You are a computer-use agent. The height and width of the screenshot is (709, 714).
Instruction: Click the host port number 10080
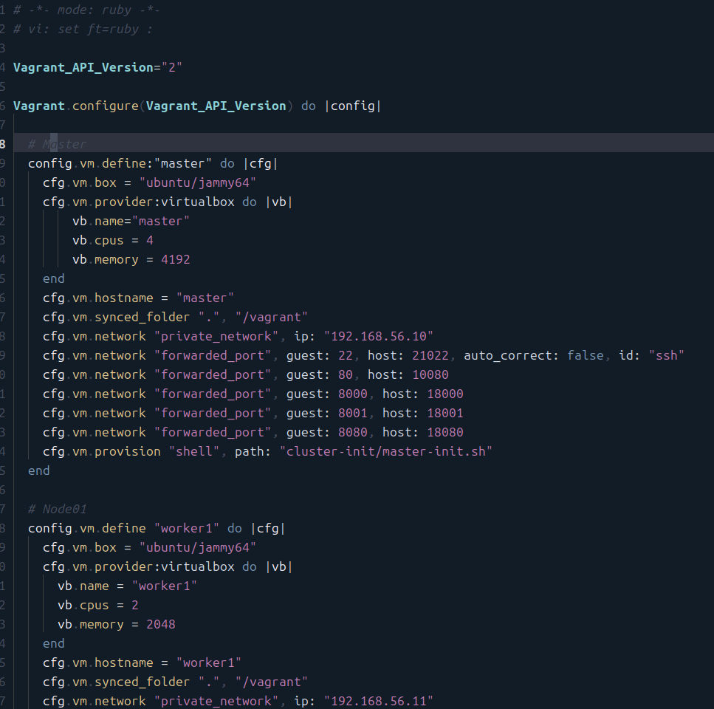(430, 374)
